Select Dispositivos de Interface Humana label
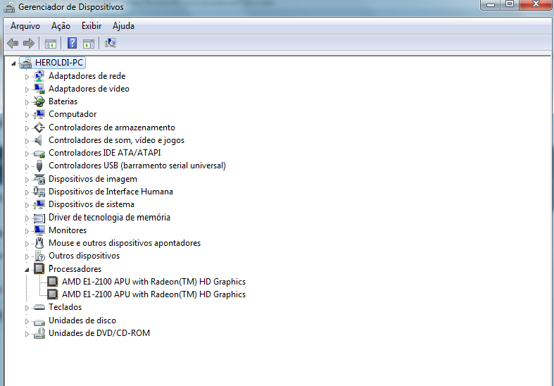The image size is (554, 386). 111,192
